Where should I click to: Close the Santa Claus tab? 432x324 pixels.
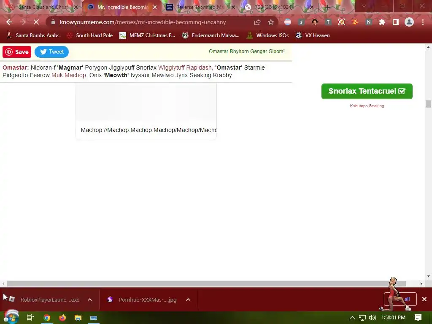point(76,8)
